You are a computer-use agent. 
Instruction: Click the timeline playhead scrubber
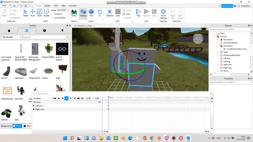[x=108, y=97]
